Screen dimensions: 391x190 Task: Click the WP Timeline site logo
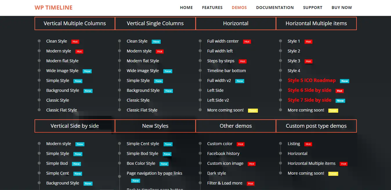click(x=54, y=8)
